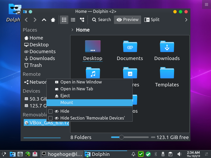Tick the Hide checkbox
The width and height of the screenshot is (211, 158).
point(50,111)
